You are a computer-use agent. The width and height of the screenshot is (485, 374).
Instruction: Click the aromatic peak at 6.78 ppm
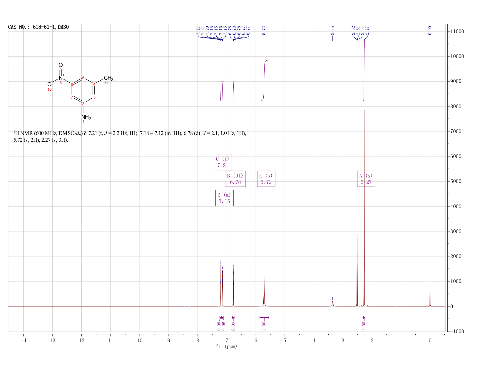[x=233, y=287]
